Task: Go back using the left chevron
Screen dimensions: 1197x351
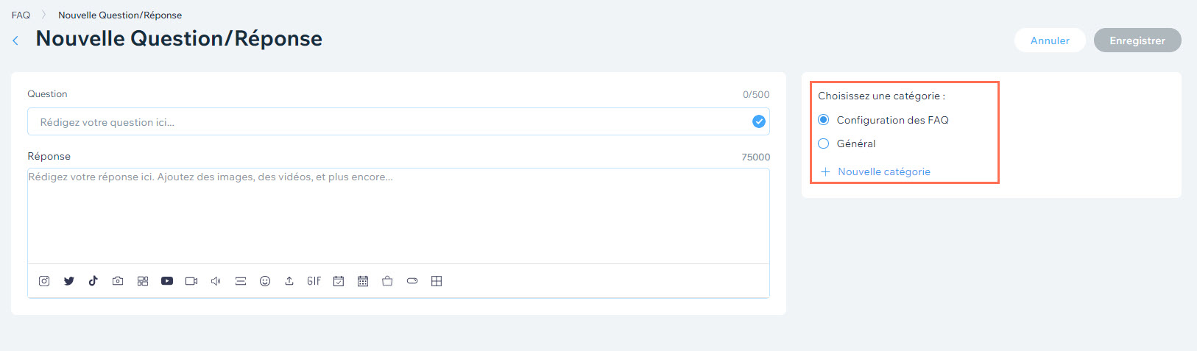Action: pyautogui.click(x=15, y=40)
